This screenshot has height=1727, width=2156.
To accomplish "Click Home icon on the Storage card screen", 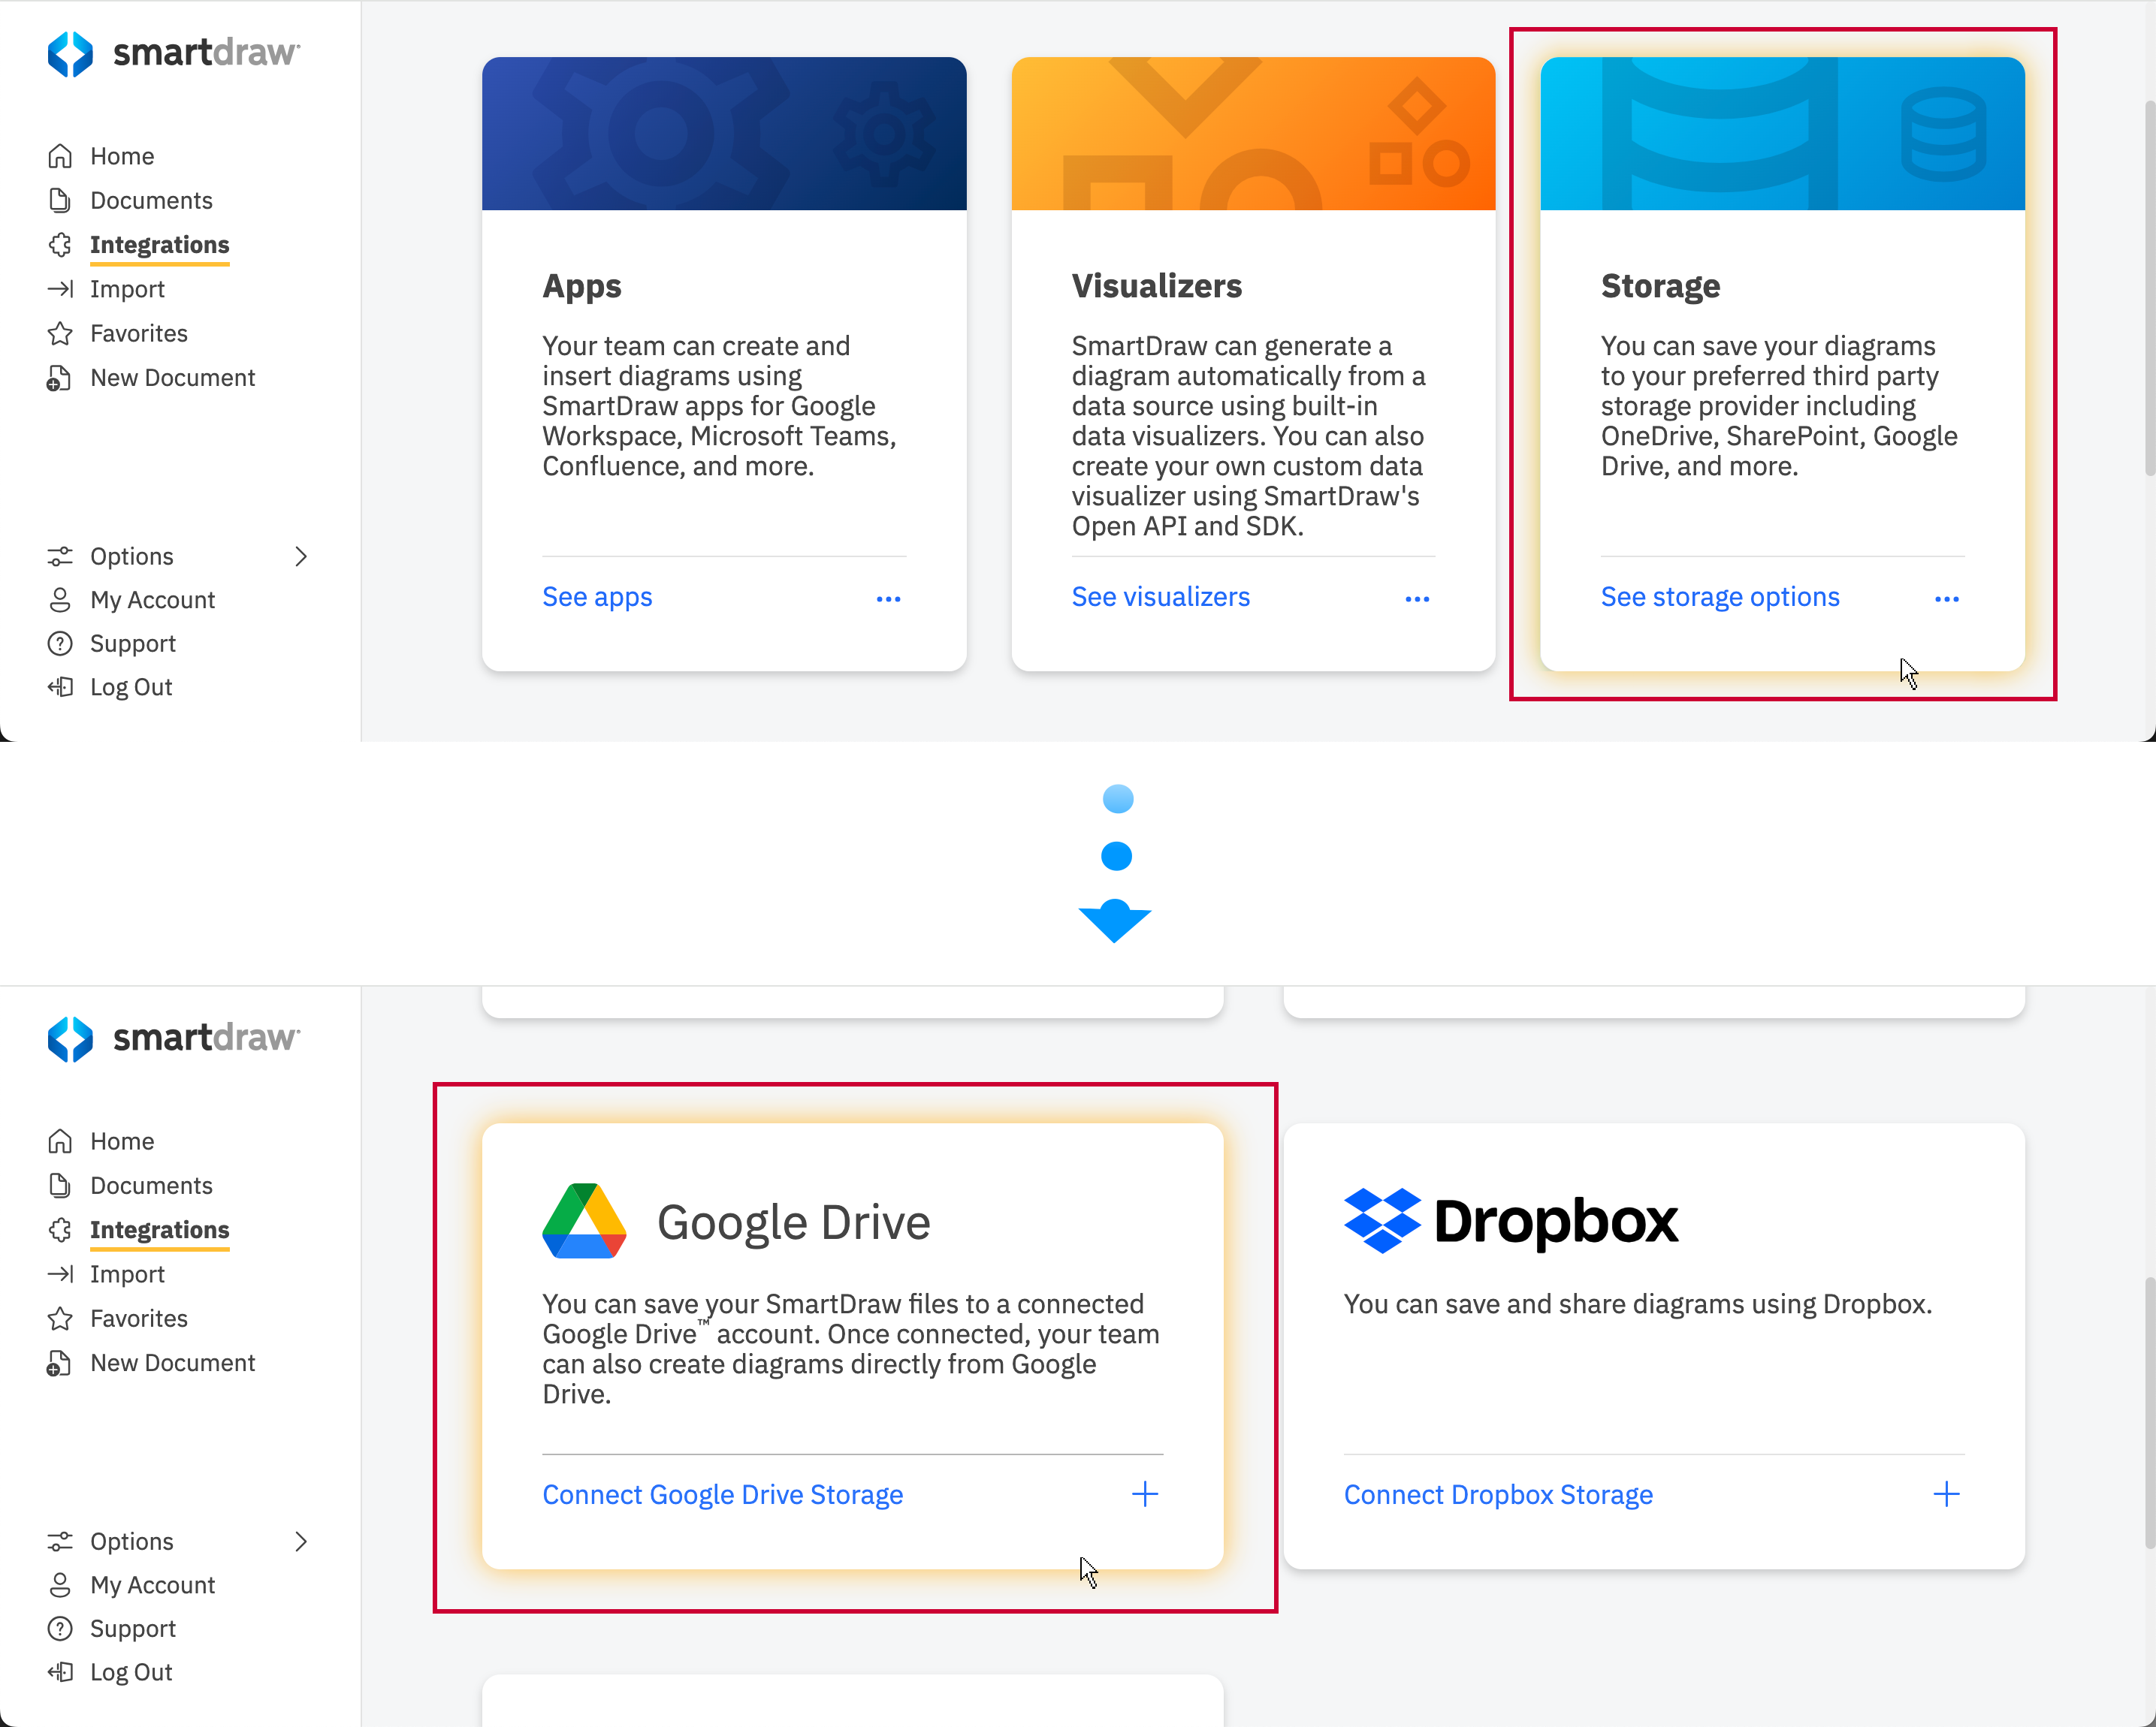I will point(60,156).
